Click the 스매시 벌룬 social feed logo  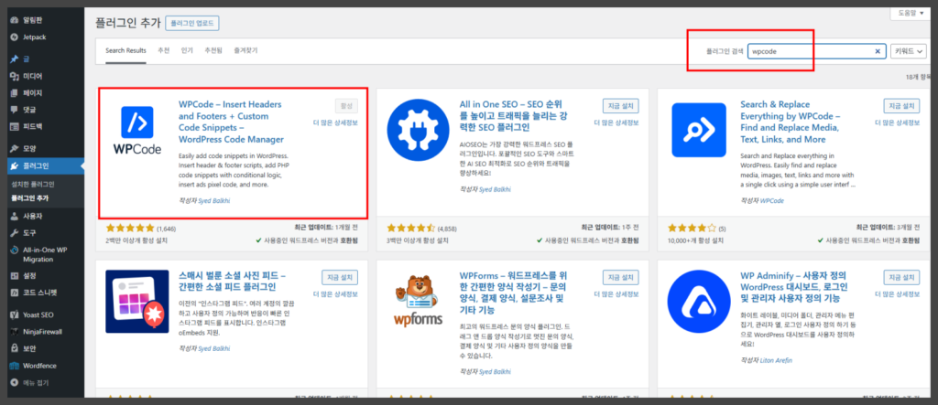point(136,301)
